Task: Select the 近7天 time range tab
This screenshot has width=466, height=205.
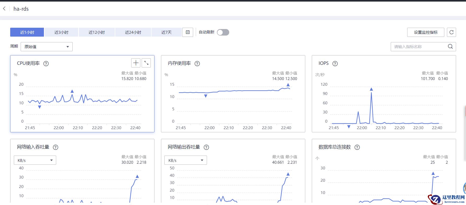Action: (x=166, y=32)
